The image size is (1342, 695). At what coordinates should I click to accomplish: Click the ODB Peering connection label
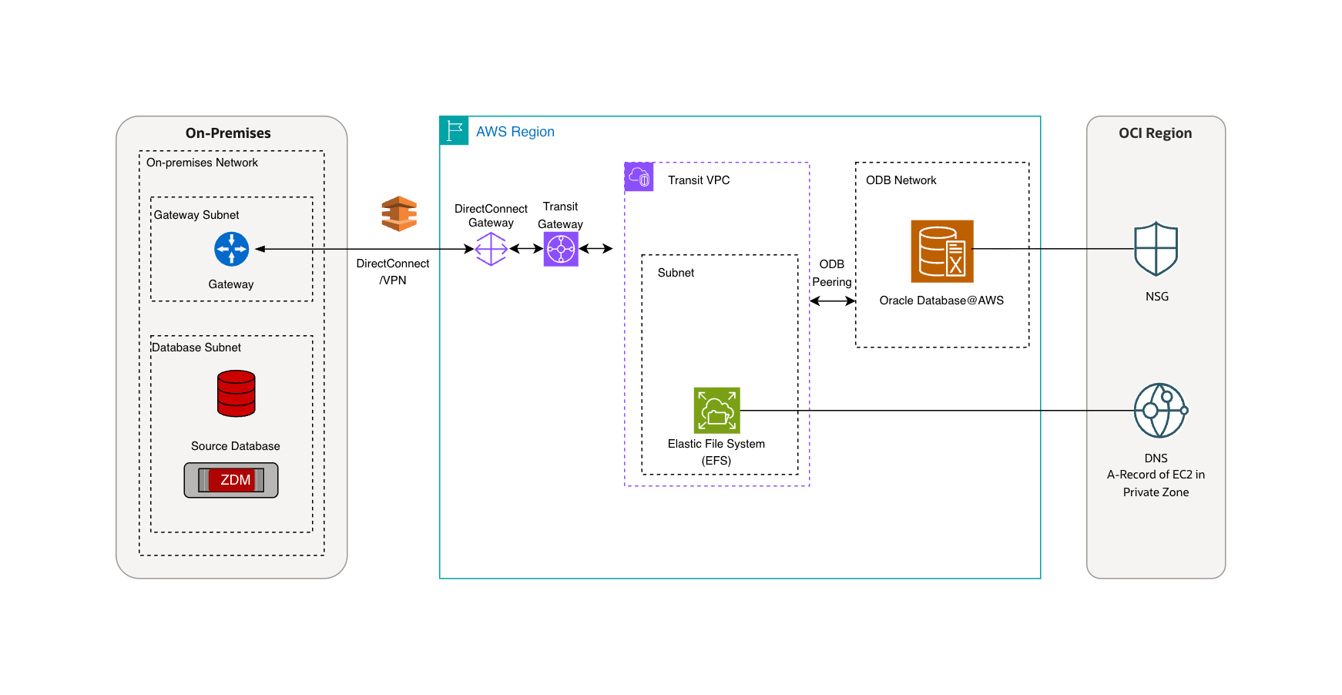831,273
